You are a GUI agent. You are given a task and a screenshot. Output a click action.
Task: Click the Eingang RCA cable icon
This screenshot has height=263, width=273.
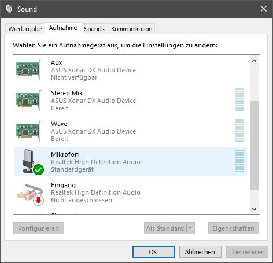click(x=29, y=194)
